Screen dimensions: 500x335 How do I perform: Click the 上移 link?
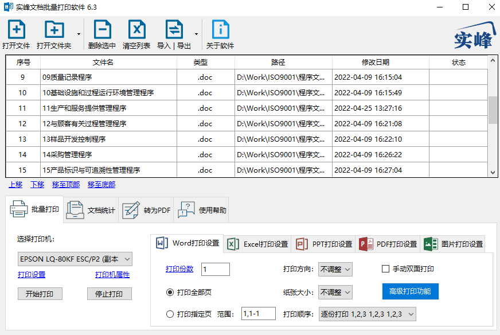tap(15, 184)
